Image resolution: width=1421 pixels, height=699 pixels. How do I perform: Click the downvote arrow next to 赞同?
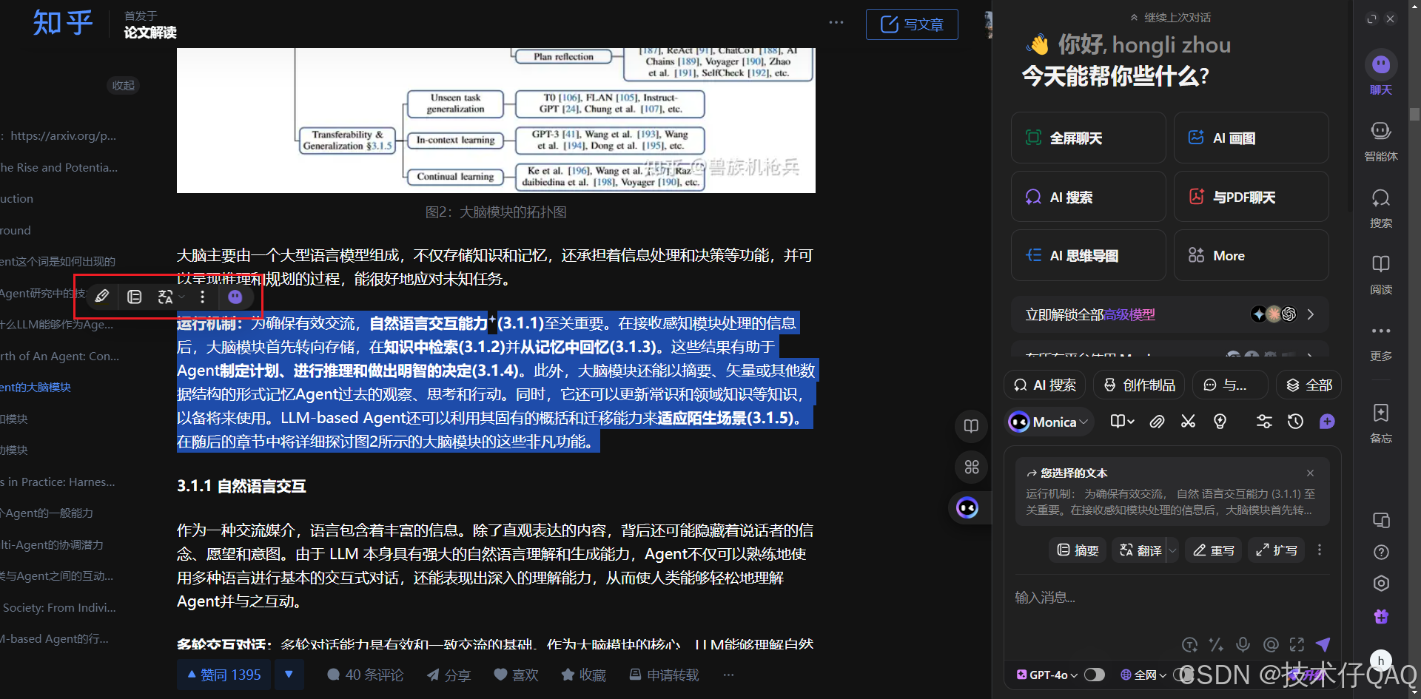[x=289, y=675]
